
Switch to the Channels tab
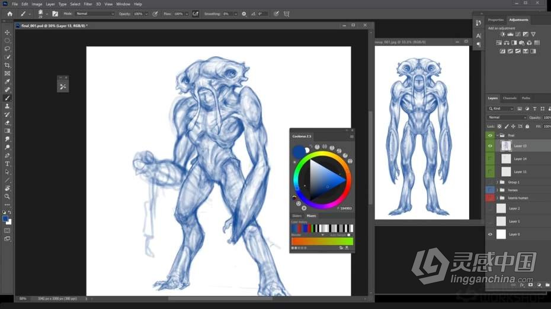[510, 98]
